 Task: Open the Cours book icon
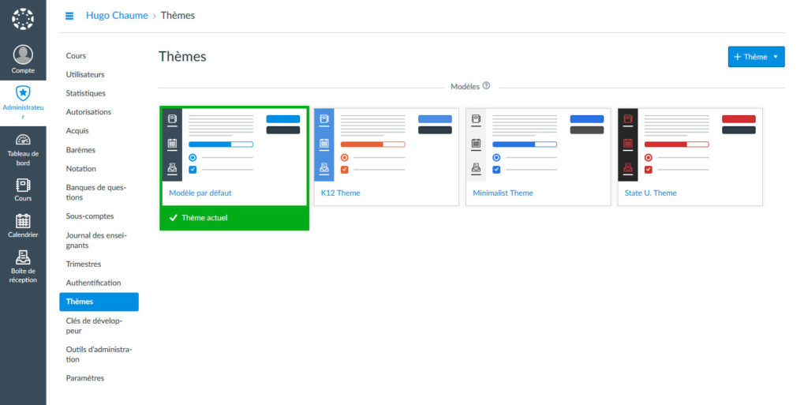coord(23,185)
